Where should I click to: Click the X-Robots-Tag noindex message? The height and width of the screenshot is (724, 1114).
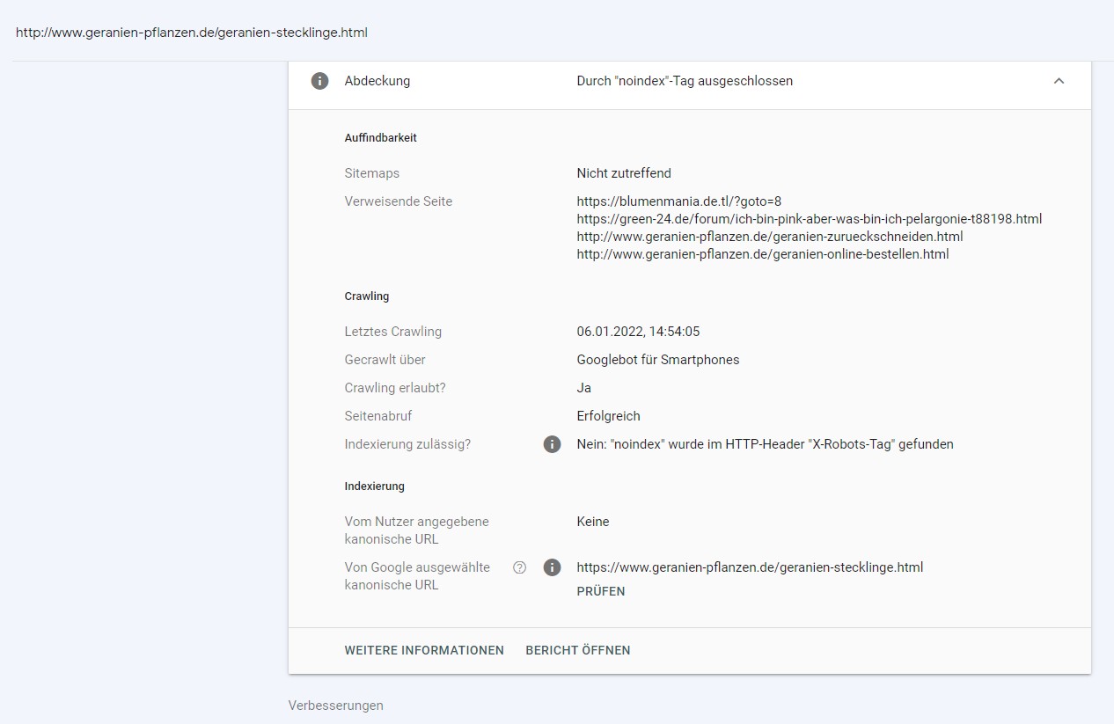click(765, 444)
